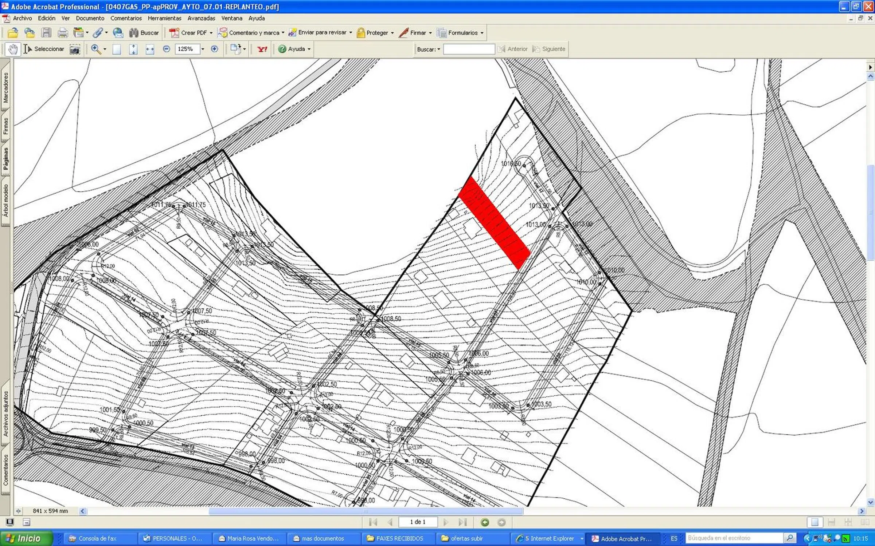Click the zoom out minus button
This screenshot has height=546, width=875.
point(166,49)
